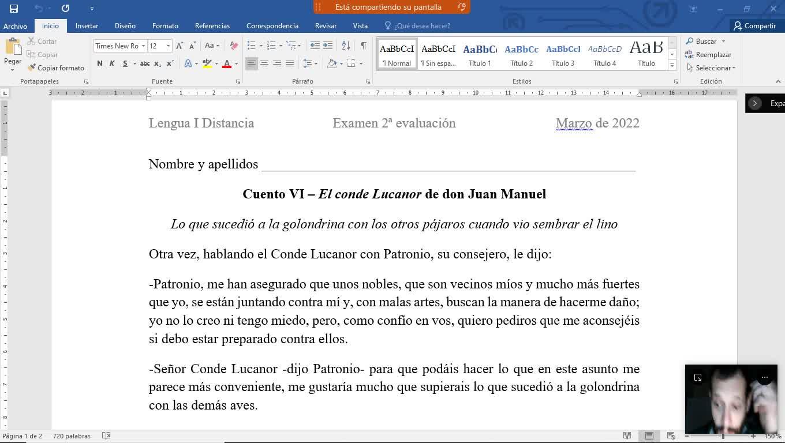Switch to the Formato tab

[x=165, y=26]
